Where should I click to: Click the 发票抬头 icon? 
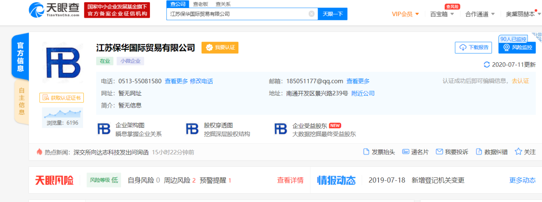[x=367, y=152]
